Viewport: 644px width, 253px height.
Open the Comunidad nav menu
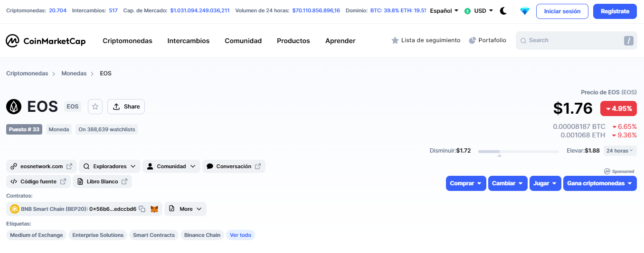[x=243, y=41]
